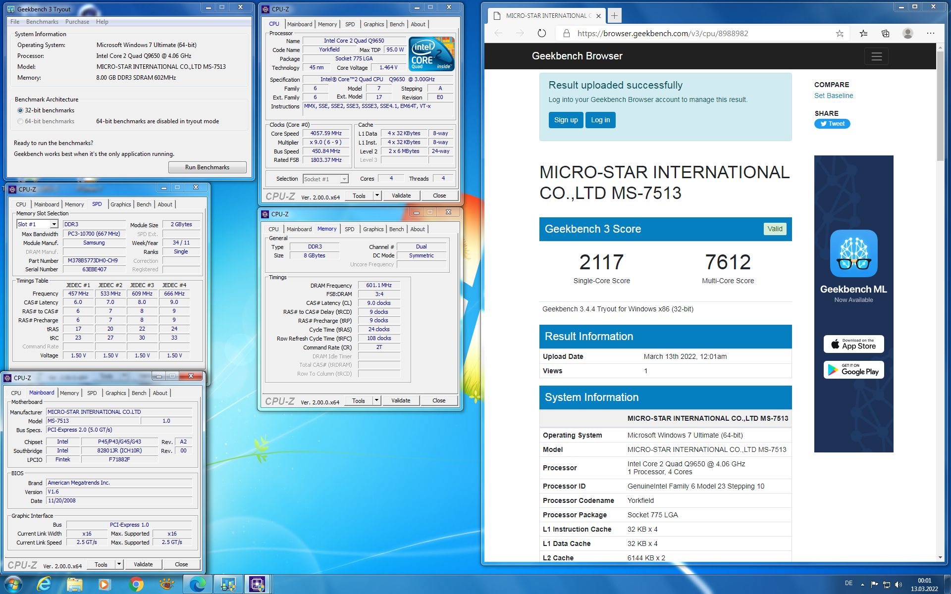Viewport: 951px width, 594px height.
Task: Open the Edge Favorites list icon
Action: pos(863,33)
